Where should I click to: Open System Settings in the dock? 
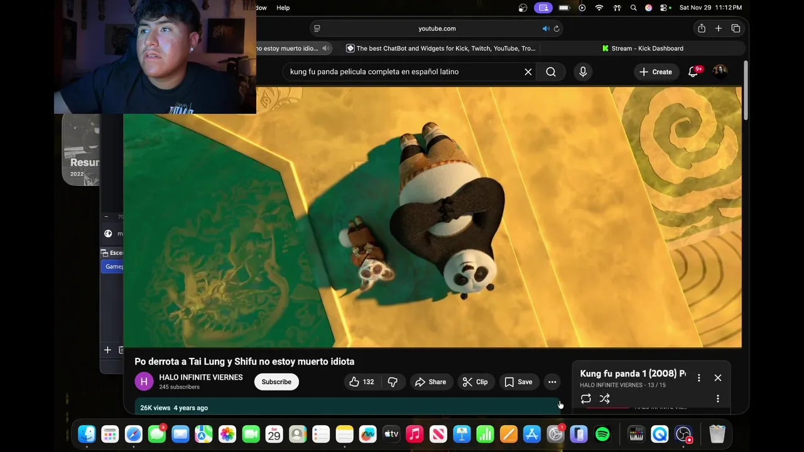coord(555,434)
